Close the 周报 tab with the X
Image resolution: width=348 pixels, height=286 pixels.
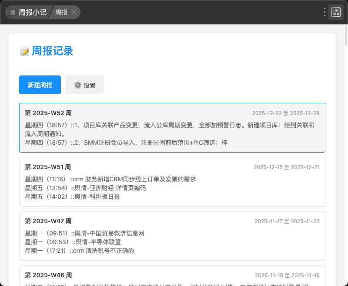click(x=74, y=12)
